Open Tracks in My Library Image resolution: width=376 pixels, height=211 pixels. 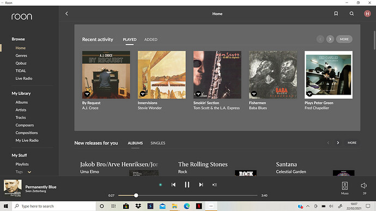21,117
